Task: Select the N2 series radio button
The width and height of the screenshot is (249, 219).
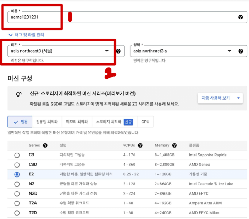Action: (x=17, y=184)
